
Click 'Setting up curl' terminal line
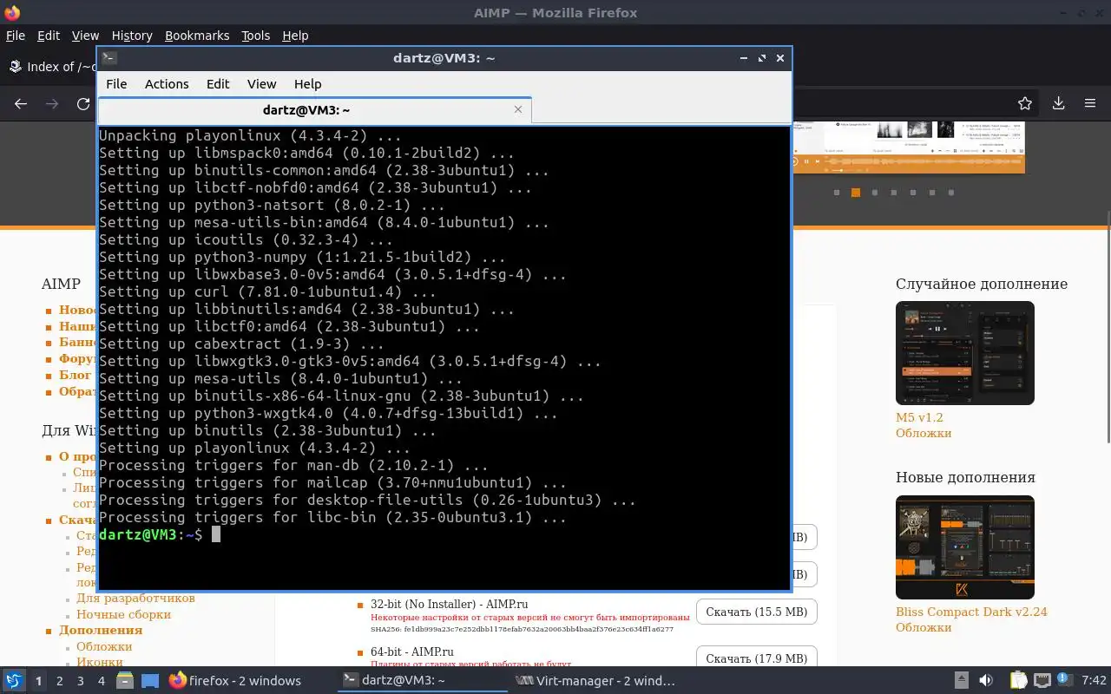267,291
